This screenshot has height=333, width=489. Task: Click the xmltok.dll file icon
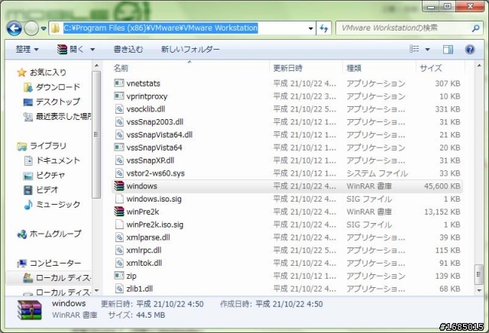tap(119, 263)
